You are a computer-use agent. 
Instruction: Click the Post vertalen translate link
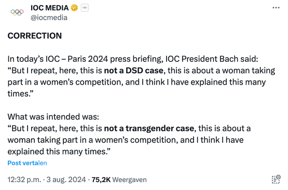[x=27, y=163]
